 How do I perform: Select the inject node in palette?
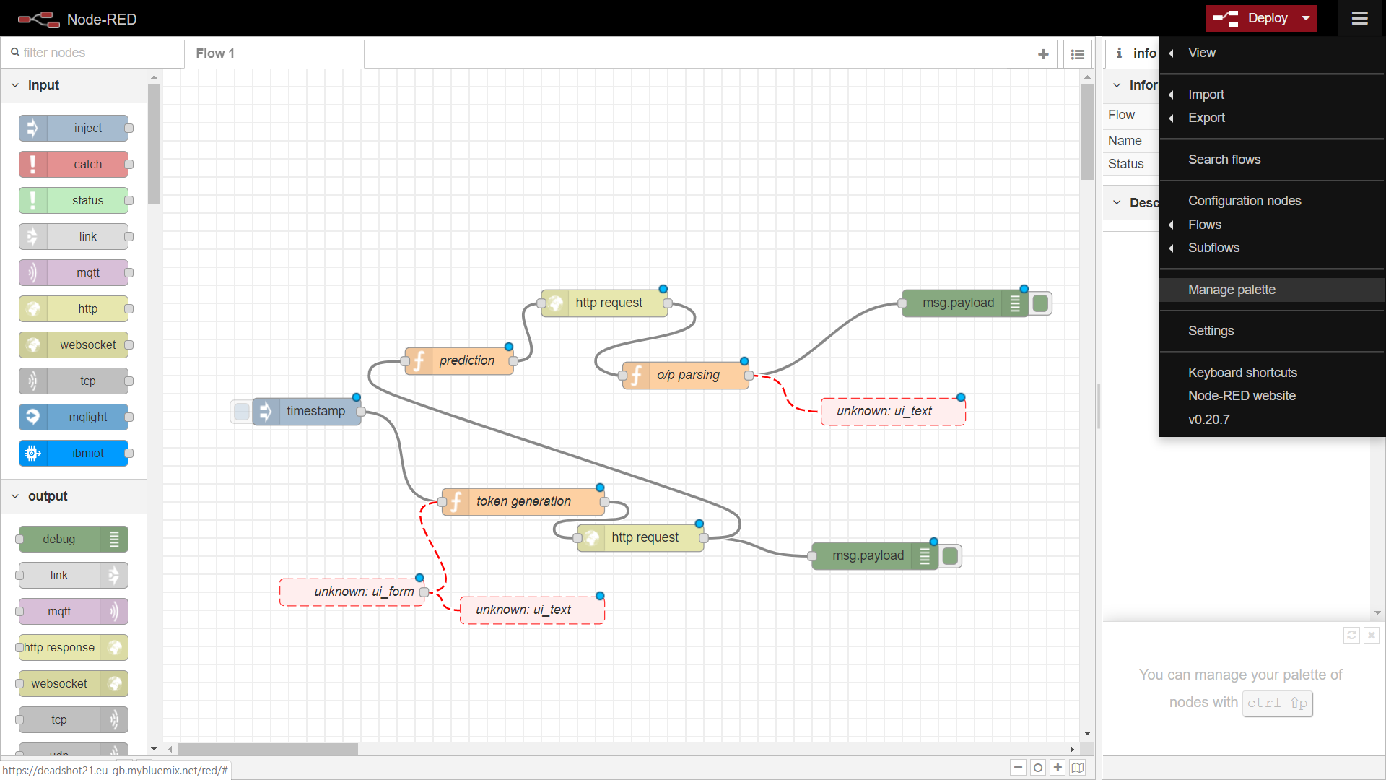[x=74, y=129]
